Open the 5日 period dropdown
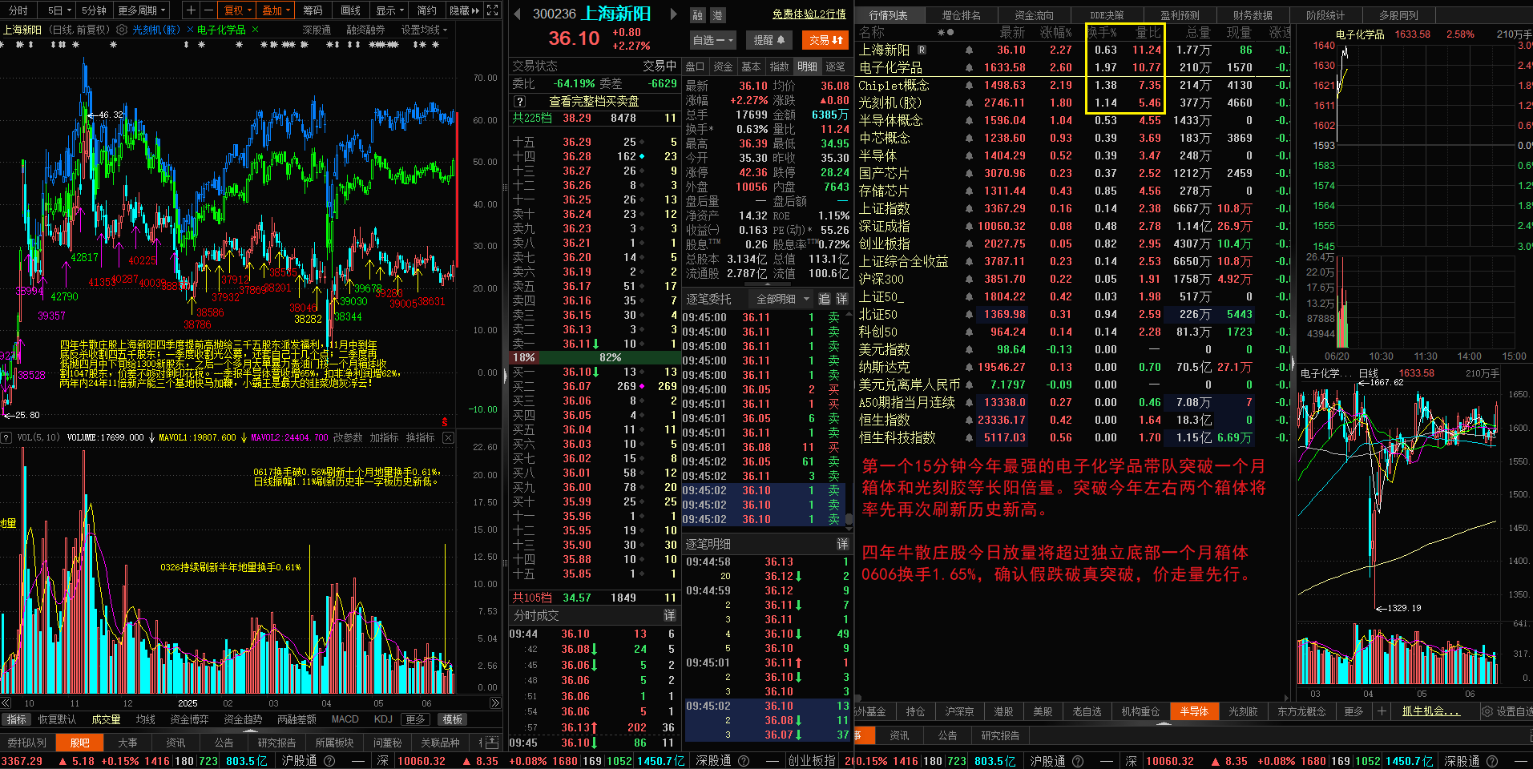 60,10
